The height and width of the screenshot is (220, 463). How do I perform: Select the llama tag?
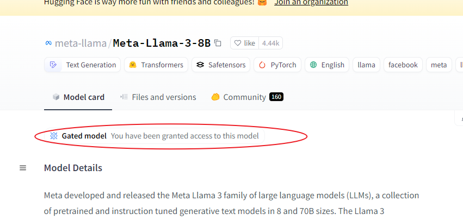pos(367,65)
